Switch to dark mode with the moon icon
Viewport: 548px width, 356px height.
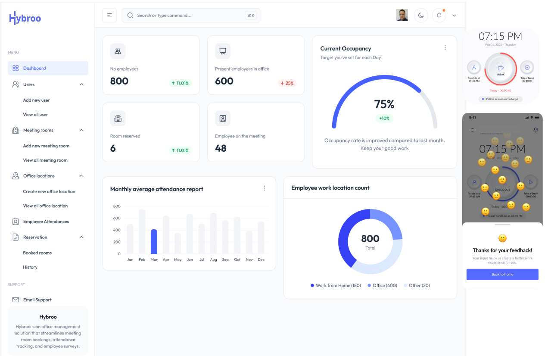point(421,16)
